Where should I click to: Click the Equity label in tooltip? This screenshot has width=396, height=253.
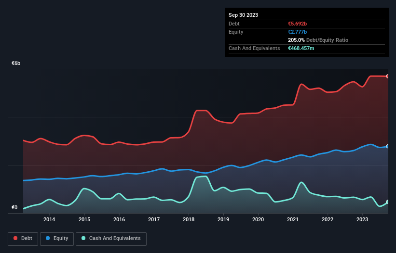tap(236, 32)
